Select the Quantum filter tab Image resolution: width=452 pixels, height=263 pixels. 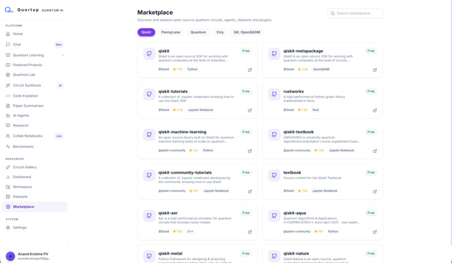[x=198, y=32]
